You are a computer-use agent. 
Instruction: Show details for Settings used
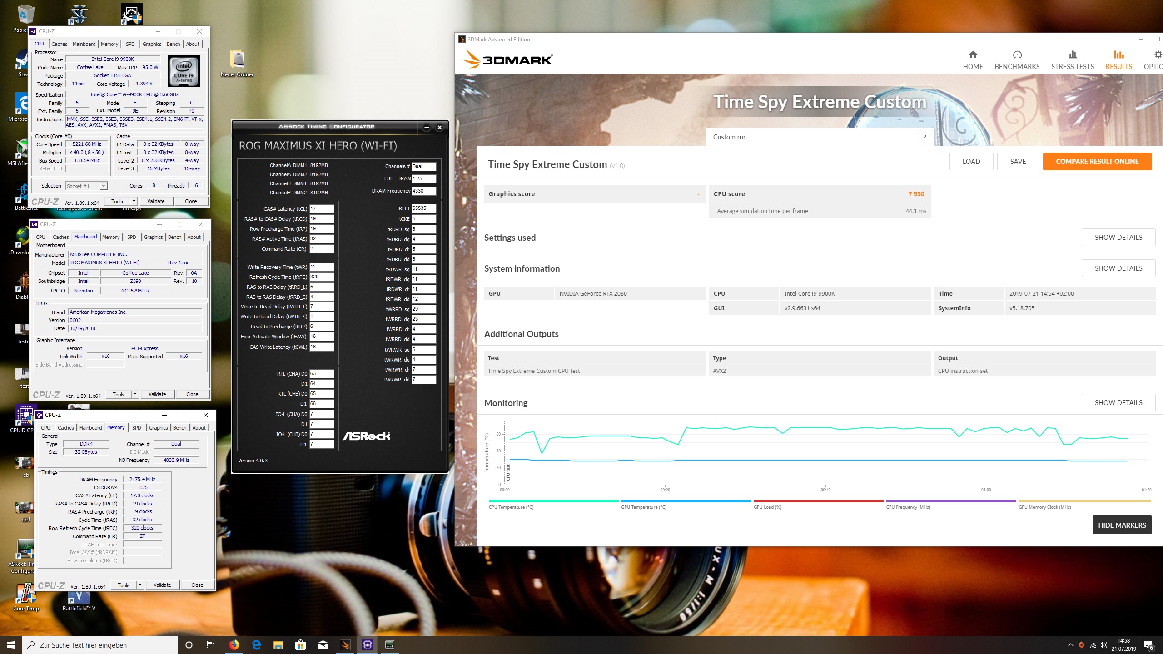[x=1118, y=238]
